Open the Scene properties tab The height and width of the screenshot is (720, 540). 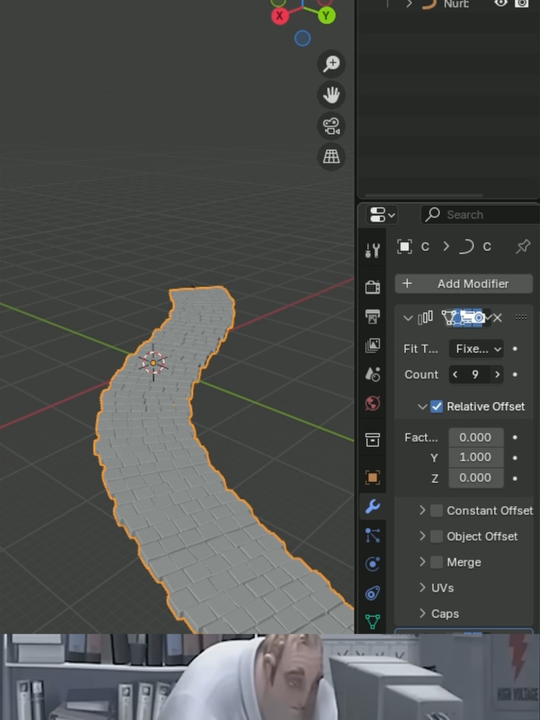click(373, 374)
